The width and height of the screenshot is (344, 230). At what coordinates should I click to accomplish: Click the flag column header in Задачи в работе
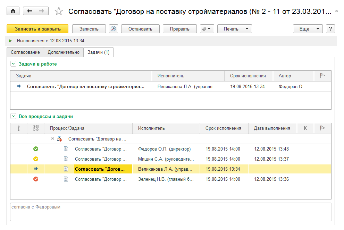pyautogui.click(x=322, y=76)
